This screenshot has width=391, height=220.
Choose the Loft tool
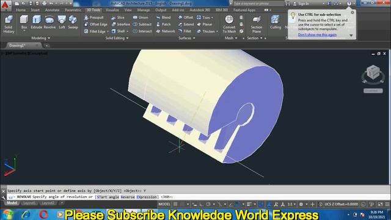pyautogui.click(x=62, y=22)
